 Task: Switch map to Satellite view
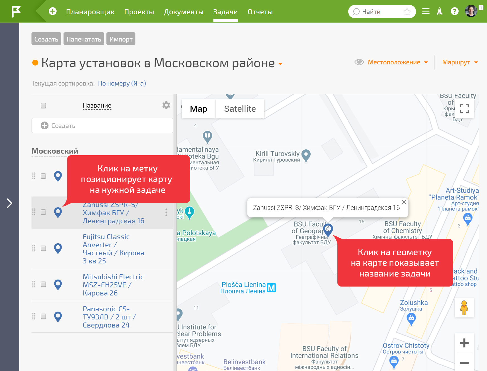(x=240, y=109)
